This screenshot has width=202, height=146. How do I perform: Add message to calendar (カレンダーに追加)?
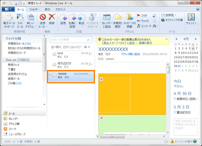pyautogui.click(x=107, y=21)
